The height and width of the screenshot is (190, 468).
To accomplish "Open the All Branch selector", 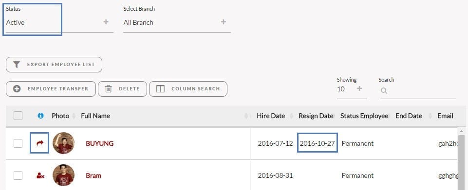I will pos(177,22).
